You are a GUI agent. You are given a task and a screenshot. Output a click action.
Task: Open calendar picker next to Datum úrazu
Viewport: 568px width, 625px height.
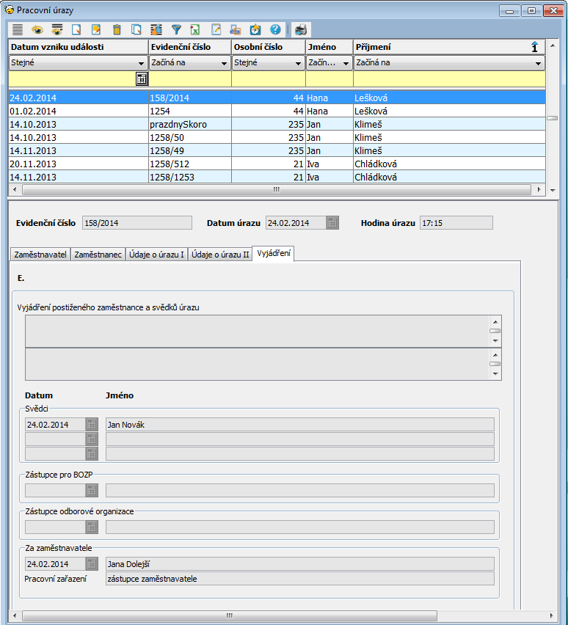click(332, 223)
